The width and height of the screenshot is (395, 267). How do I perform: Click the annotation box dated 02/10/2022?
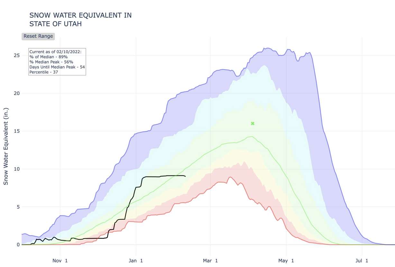[57, 62]
